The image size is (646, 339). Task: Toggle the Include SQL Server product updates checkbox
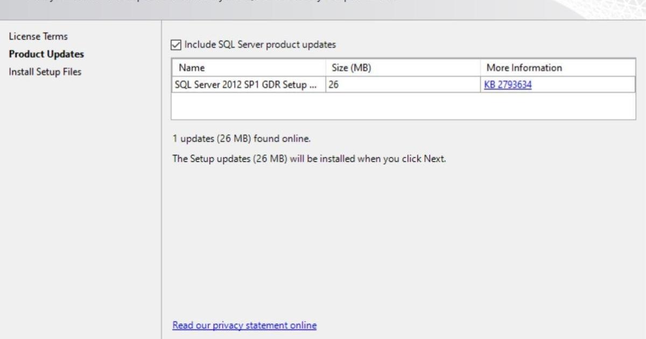click(176, 44)
